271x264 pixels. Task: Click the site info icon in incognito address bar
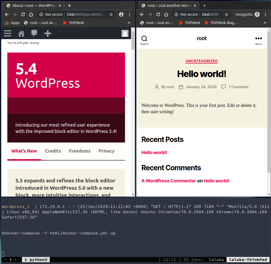click(x=176, y=14)
